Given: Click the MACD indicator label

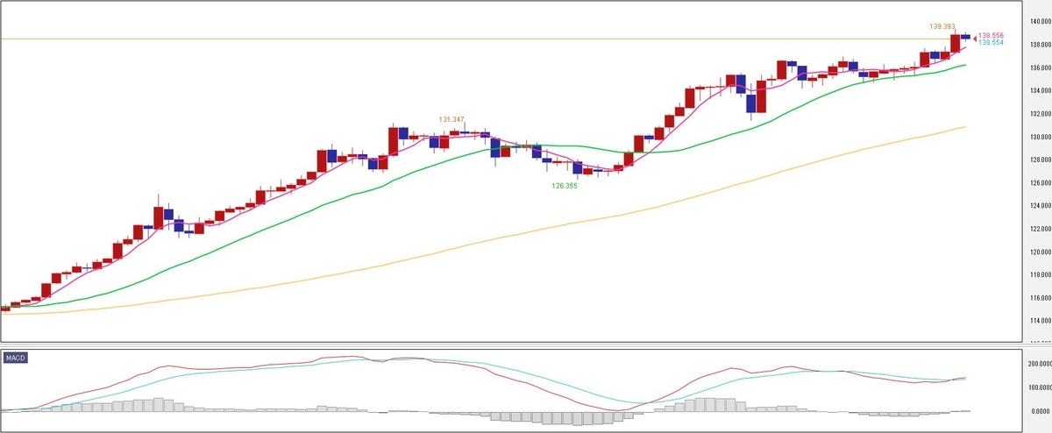Looking at the screenshot, I should click(17, 358).
